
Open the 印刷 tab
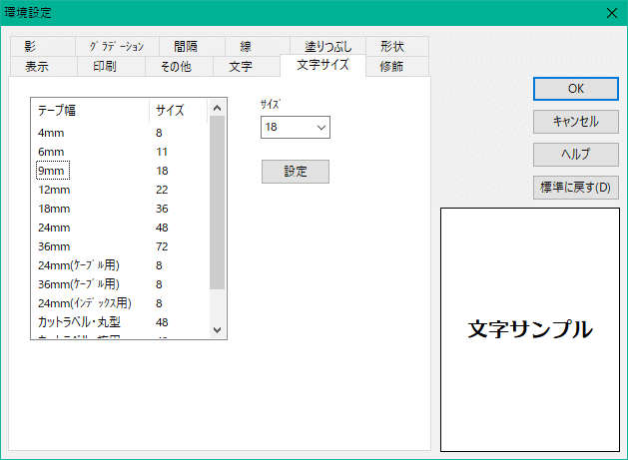104,67
